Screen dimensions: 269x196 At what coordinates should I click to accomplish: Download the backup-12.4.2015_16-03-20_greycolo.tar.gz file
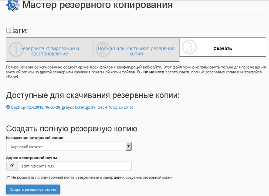[x=50, y=107]
